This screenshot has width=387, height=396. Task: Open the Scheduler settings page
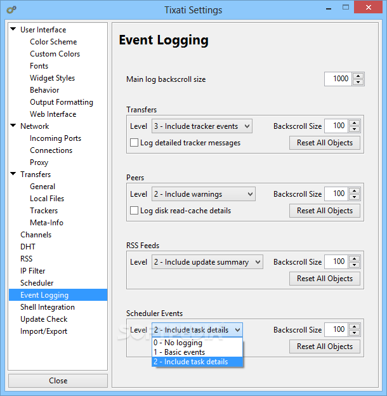pyautogui.click(x=37, y=283)
